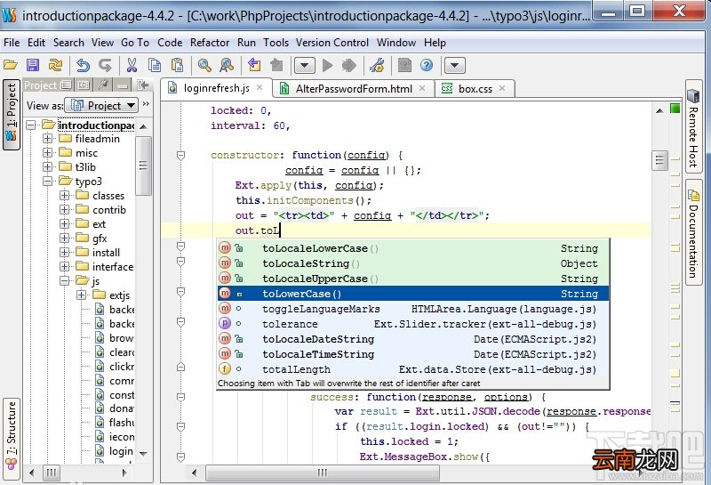711x485 pixels.
Task: Open the Refactor menu
Action: click(210, 43)
